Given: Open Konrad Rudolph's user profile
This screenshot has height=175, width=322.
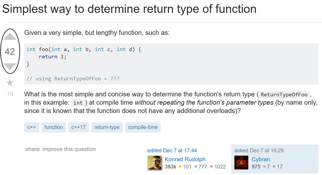Looking at the screenshot, I should point(185,159).
